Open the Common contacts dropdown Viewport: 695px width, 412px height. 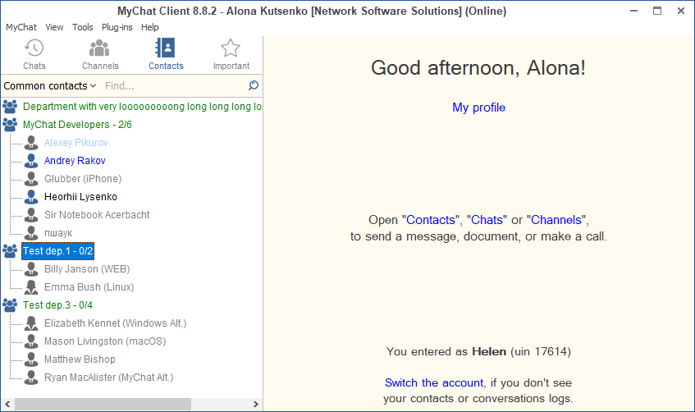point(49,85)
